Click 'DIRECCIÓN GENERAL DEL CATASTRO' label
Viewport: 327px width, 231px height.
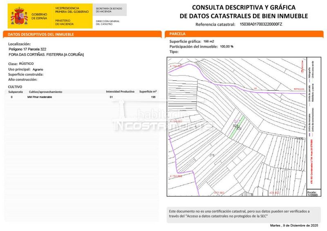point(108,22)
